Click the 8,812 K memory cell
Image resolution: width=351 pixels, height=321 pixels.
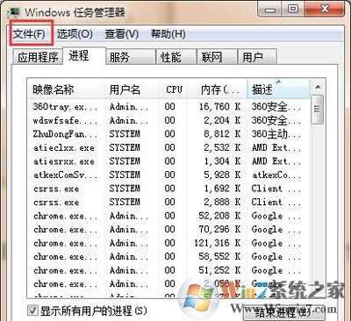pyautogui.click(x=222, y=134)
